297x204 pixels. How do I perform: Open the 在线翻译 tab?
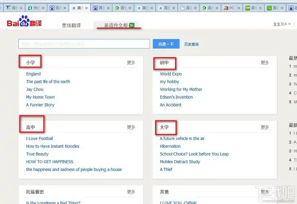(71, 25)
